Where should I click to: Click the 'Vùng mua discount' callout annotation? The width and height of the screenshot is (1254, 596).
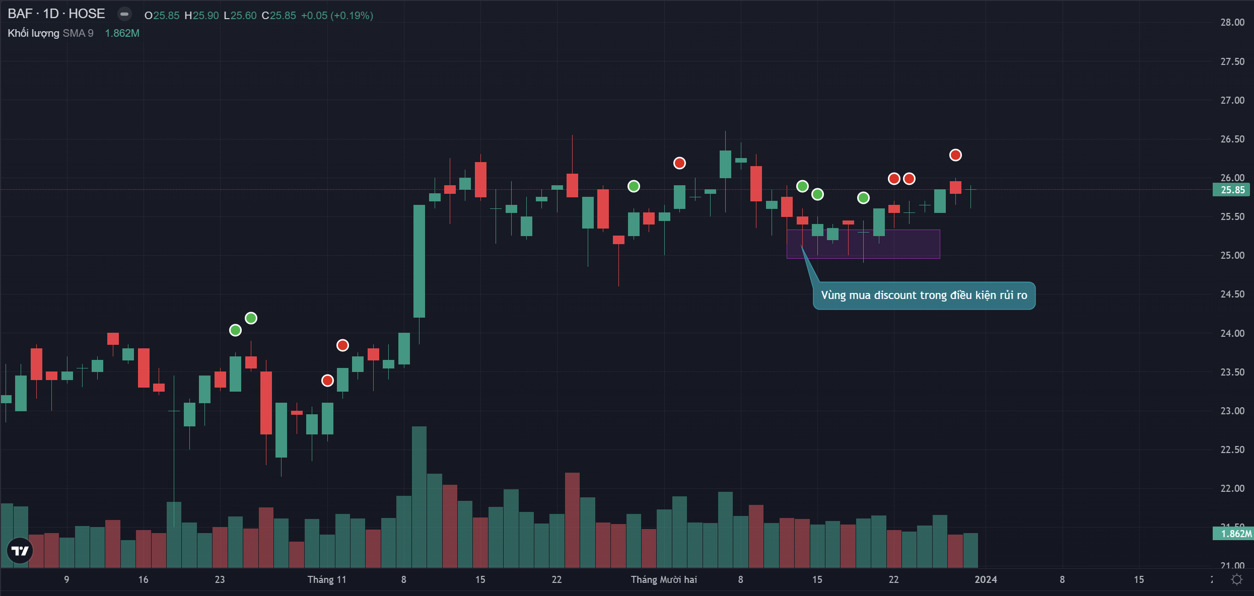pyautogui.click(x=924, y=295)
